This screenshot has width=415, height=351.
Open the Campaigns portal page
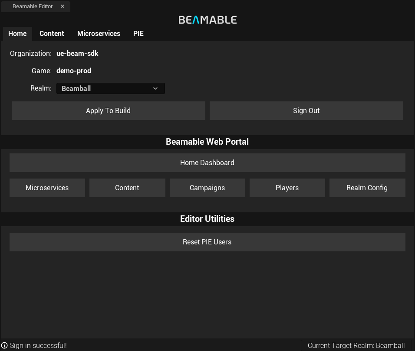(207, 188)
